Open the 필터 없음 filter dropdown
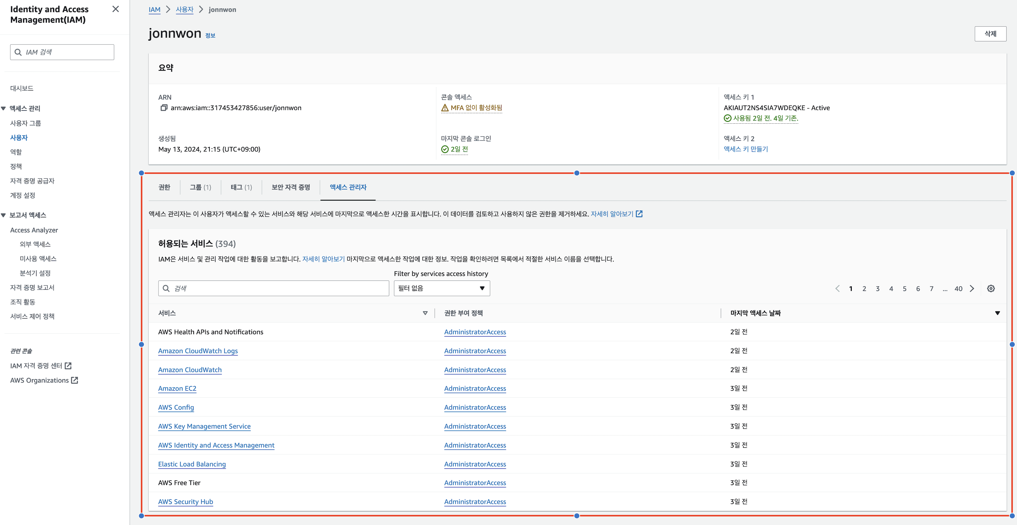 point(441,288)
